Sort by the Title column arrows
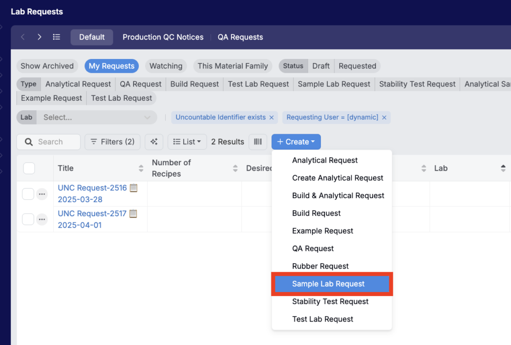Image resolution: width=511 pixels, height=345 pixels. [141, 168]
